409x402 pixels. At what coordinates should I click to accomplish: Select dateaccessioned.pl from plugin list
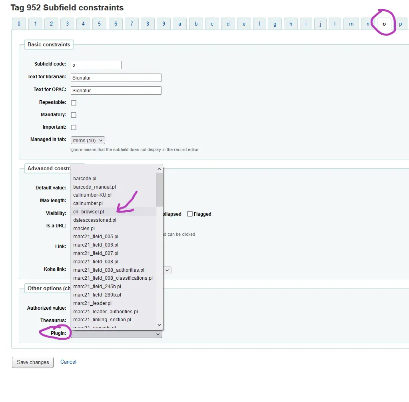tap(113, 220)
